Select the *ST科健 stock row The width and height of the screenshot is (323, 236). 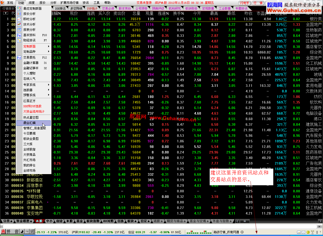[x=161, y=191]
